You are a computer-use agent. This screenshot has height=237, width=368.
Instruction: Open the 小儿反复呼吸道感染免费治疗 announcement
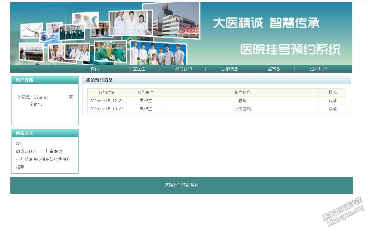(x=43, y=159)
